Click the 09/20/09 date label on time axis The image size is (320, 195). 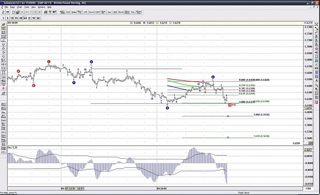tap(162, 188)
